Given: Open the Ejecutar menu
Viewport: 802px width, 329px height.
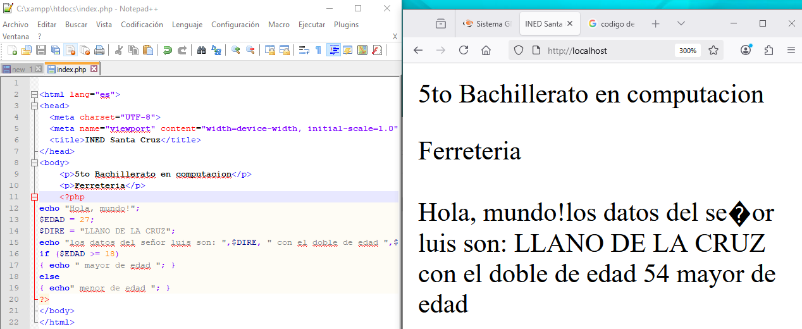Looking at the screenshot, I should (x=312, y=25).
